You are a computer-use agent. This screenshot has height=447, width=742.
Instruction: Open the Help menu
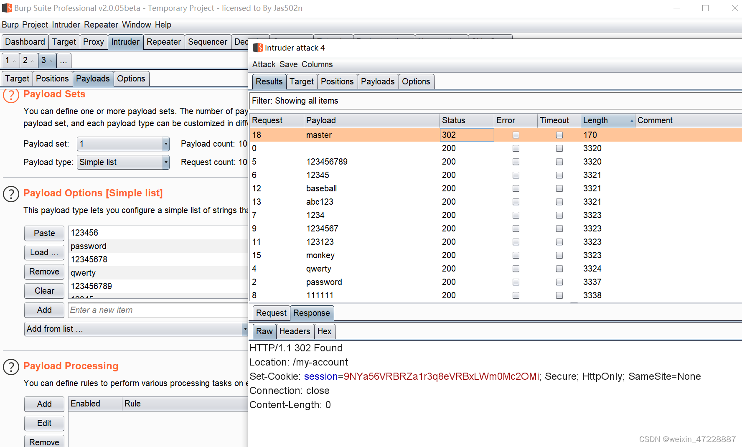(x=163, y=25)
